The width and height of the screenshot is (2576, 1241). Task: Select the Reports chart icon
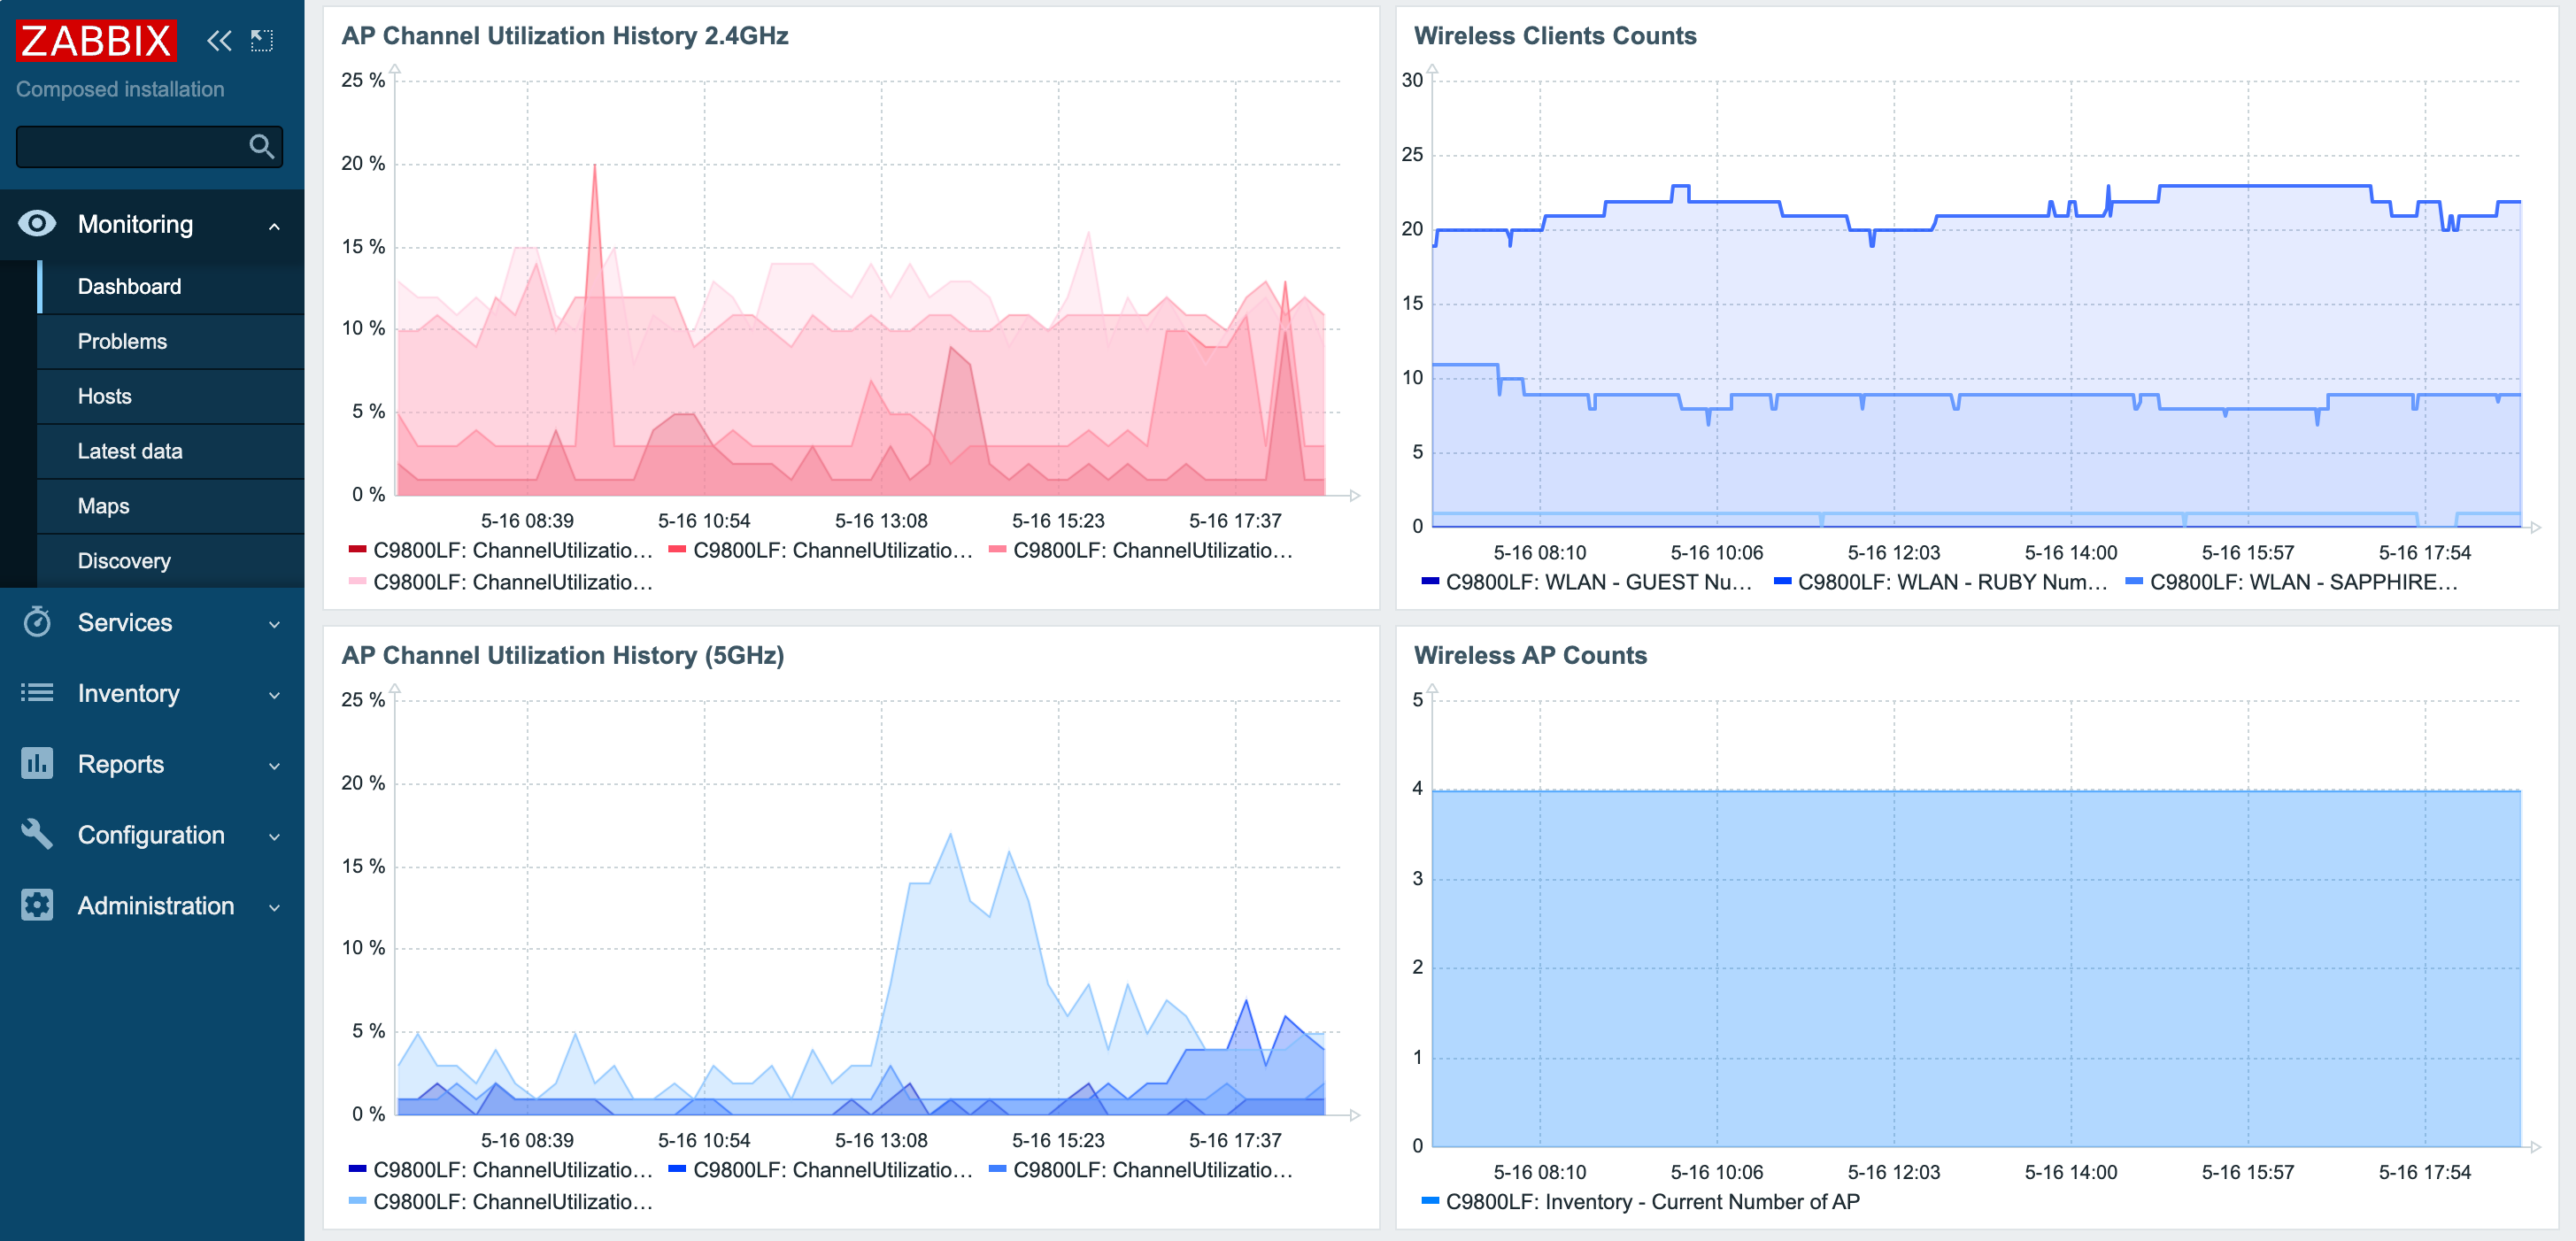pyautogui.click(x=37, y=764)
